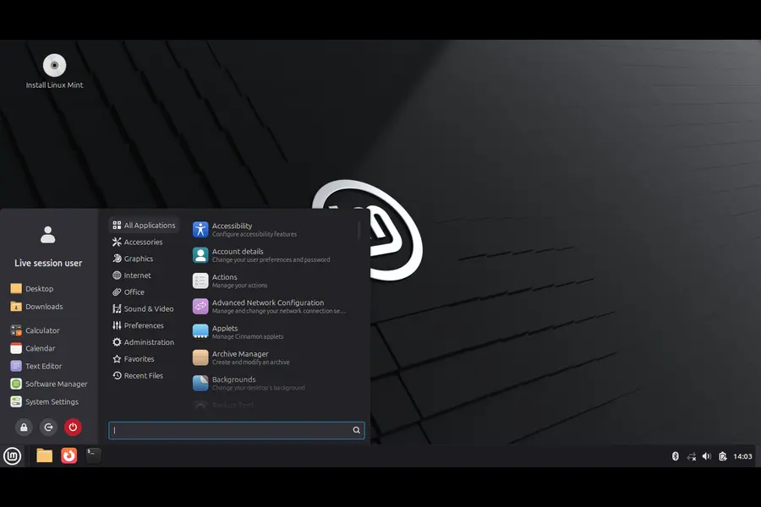Open System Settings from the favorites list
This screenshot has width=761, height=507.
pos(45,401)
